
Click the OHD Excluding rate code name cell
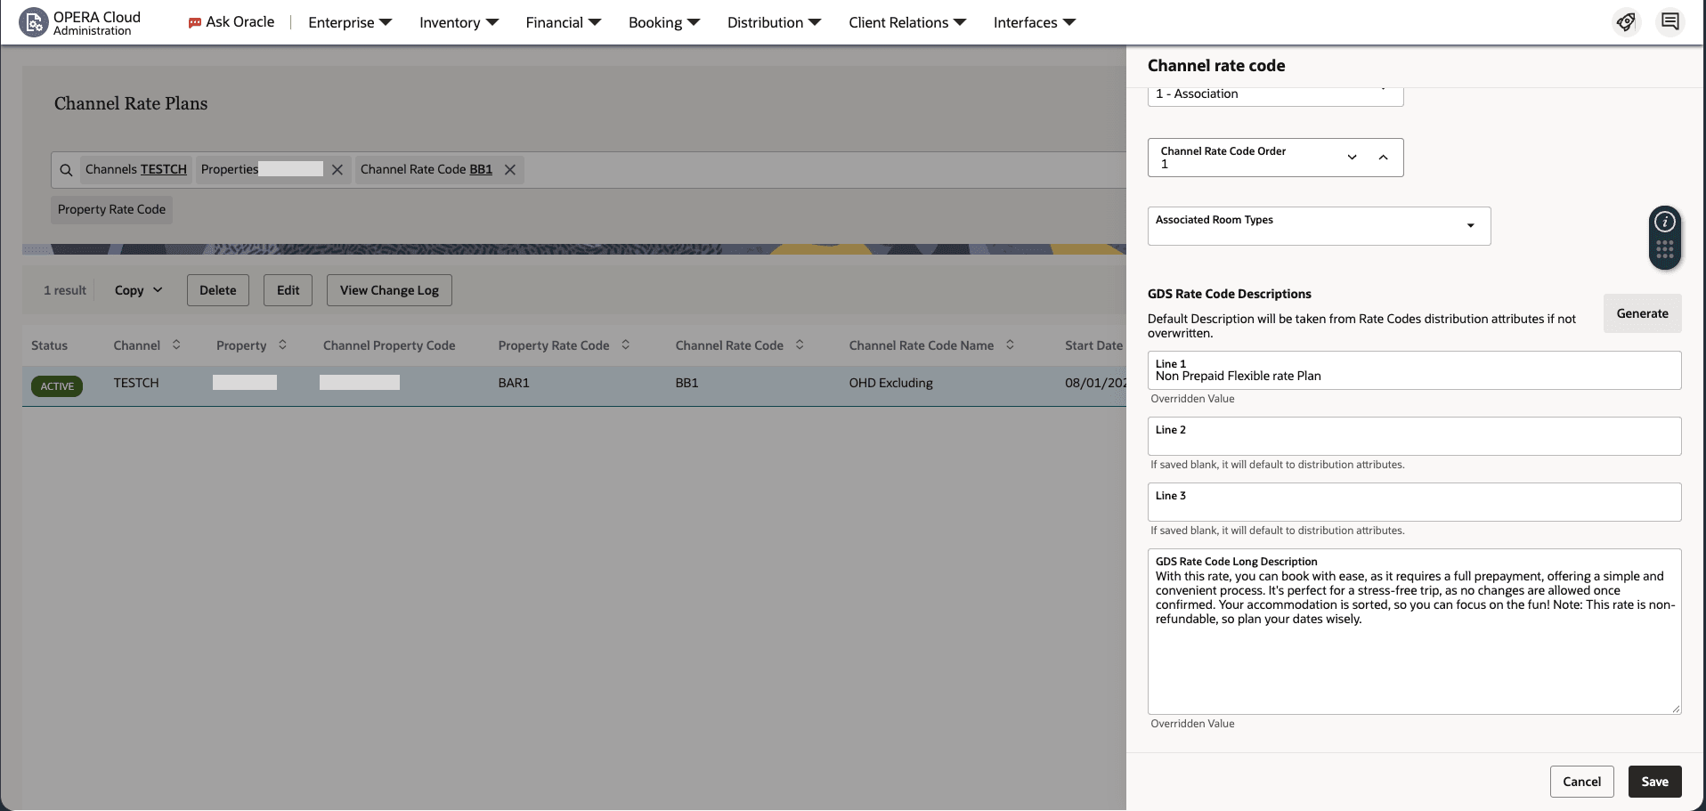(x=890, y=383)
